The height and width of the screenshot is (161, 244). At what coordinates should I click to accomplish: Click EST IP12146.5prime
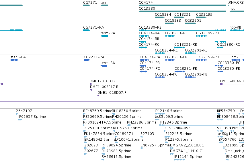[x=160, y=114]
